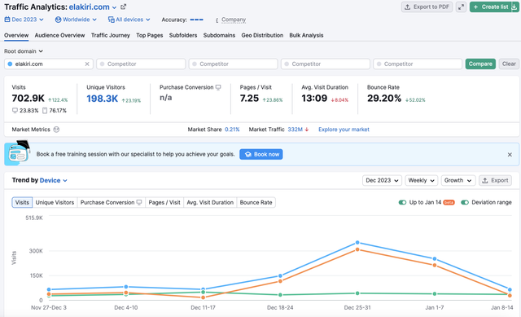Open the Geo Distribution tab

[x=262, y=35]
